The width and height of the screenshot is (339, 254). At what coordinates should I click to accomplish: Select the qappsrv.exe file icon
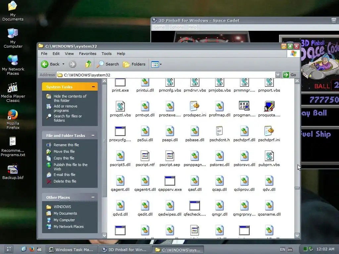pyautogui.click(x=170, y=181)
